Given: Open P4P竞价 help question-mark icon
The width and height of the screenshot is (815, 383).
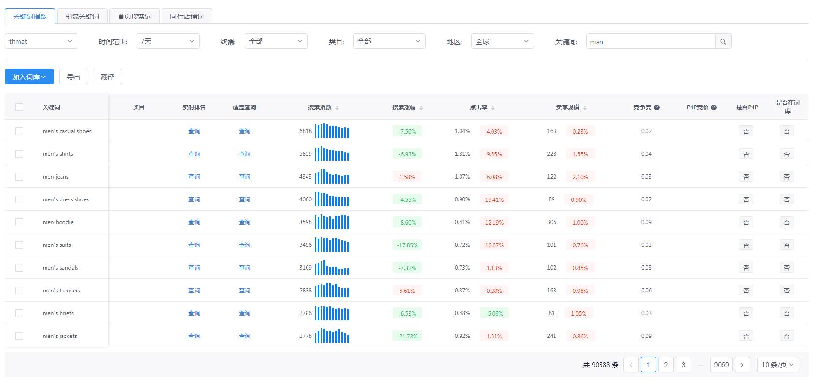Looking at the screenshot, I should 714,107.
